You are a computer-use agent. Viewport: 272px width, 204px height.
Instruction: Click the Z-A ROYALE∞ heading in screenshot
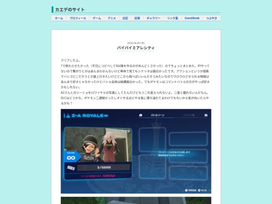(90, 116)
